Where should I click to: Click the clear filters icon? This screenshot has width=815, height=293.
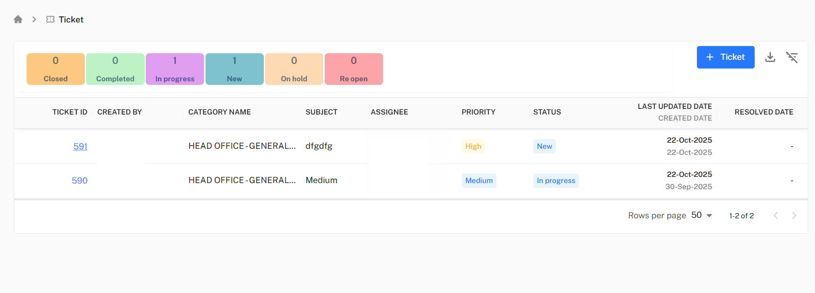click(x=791, y=57)
